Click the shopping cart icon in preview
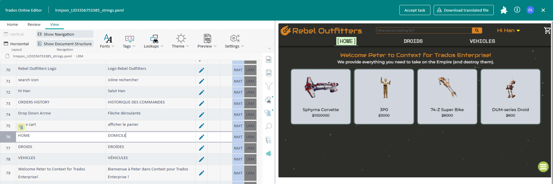This screenshot has width=553, height=184. click(x=547, y=30)
